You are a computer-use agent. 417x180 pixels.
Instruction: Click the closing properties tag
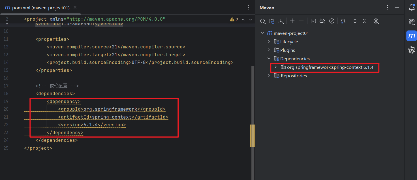point(54,70)
